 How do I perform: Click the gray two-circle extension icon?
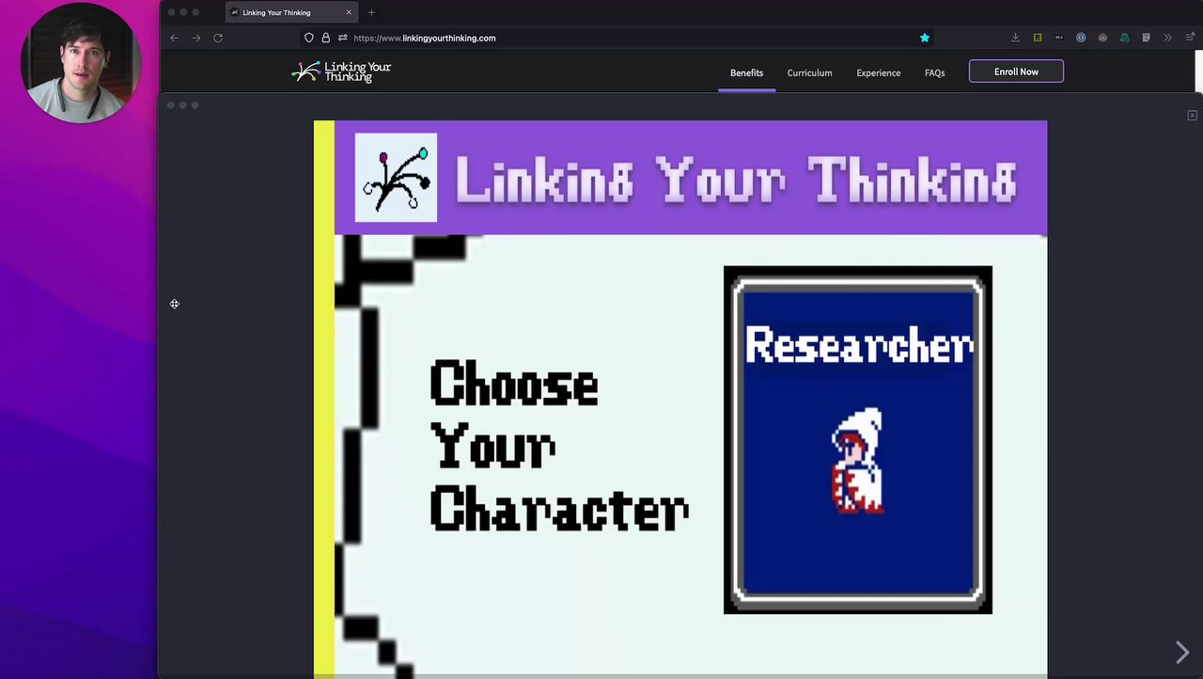[1102, 38]
